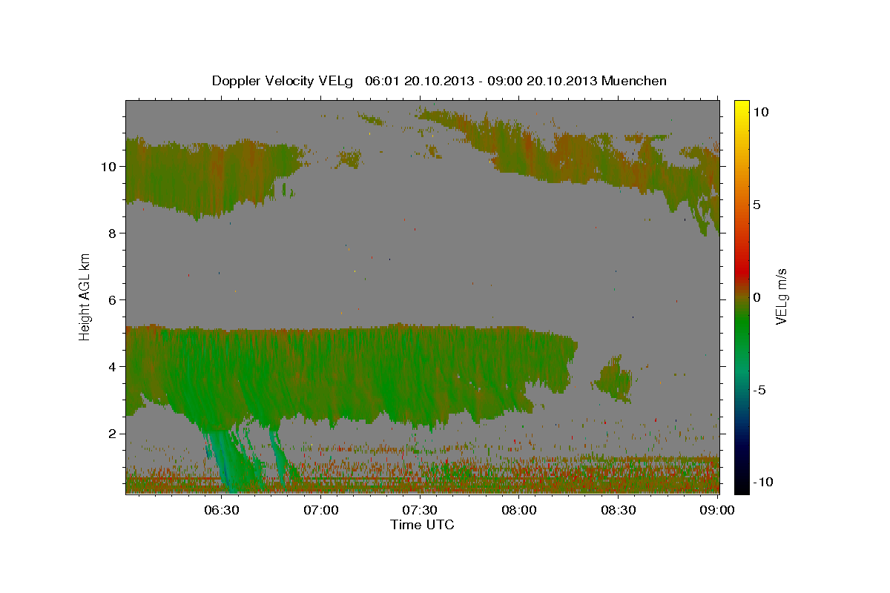Click the 'Time UTC' axis label
This screenshot has width=890, height=593.
click(x=422, y=525)
